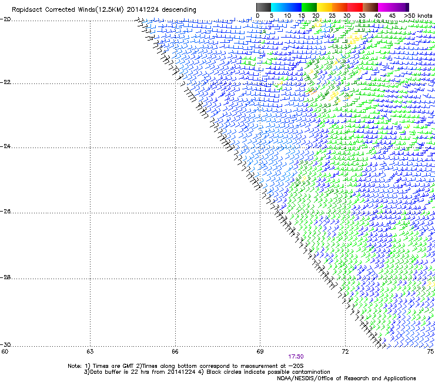Click the '-26' latitude axis label

pyautogui.click(x=5, y=212)
